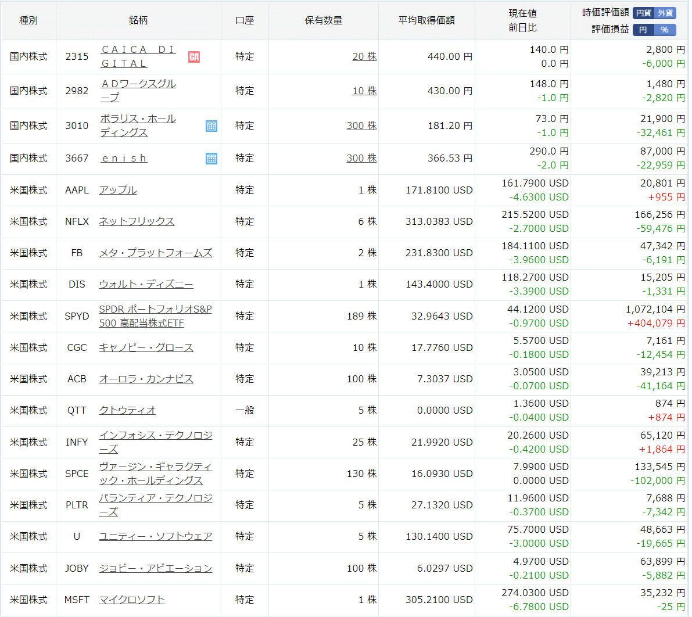The height and width of the screenshot is (617, 692).
Task: Click 300 株 quantity link for enish
Action: (x=361, y=158)
